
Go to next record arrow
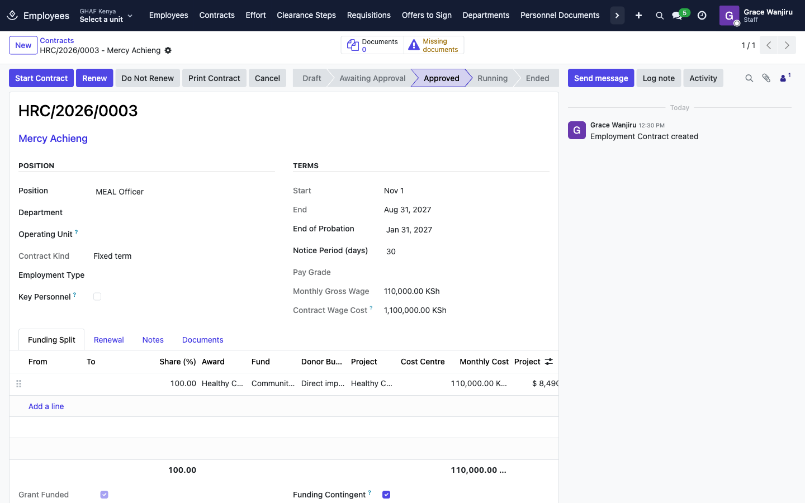pyautogui.click(x=787, y=45)
